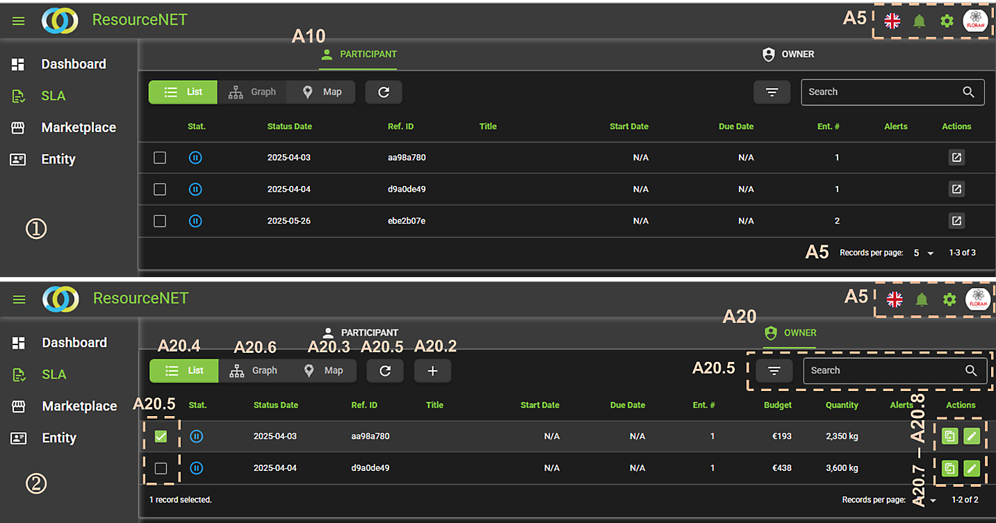996x523 pixels.
Task: Switch to the Owner tab in the upper panel
Action: (x=788, y=54)
